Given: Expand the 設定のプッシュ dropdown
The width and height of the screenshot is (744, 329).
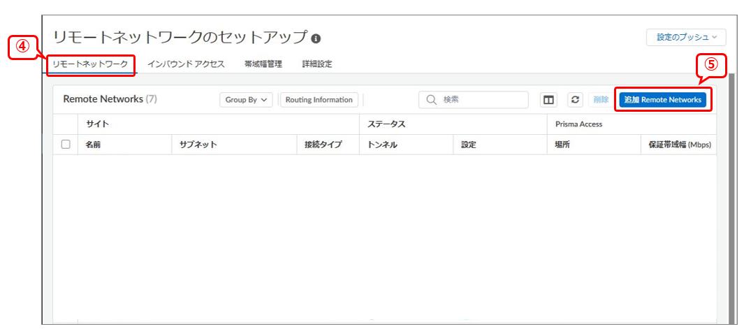Looking at the screenshot, I should pos(686,37).
